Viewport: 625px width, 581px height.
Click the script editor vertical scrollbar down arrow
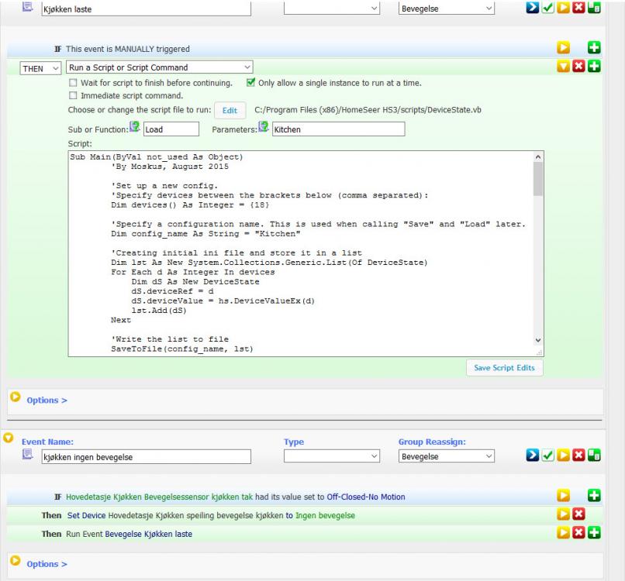tap(538, 340)
